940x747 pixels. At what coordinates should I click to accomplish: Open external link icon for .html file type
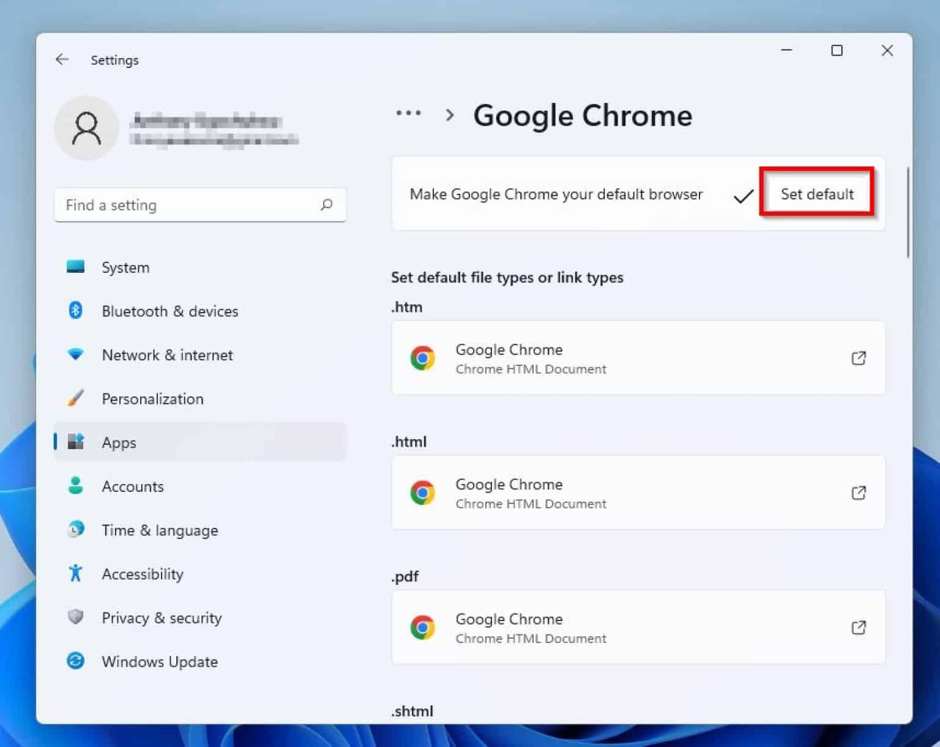click(x=859, y=492)
